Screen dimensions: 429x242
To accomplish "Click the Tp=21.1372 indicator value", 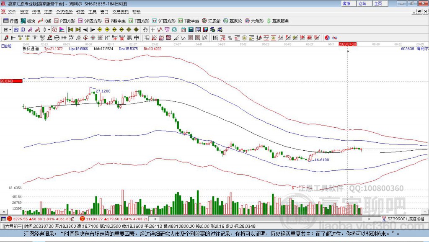I will [53, 49].
